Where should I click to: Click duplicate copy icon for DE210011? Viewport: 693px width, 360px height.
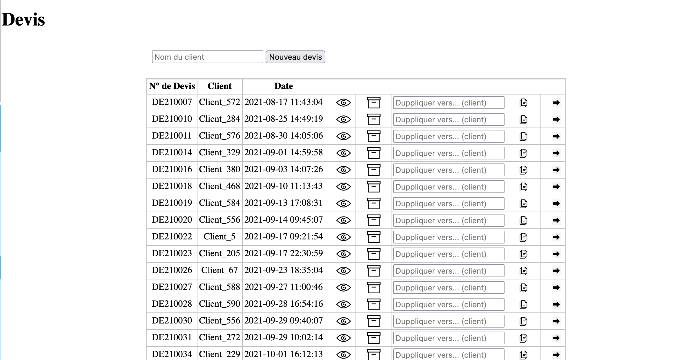[523, 136]
